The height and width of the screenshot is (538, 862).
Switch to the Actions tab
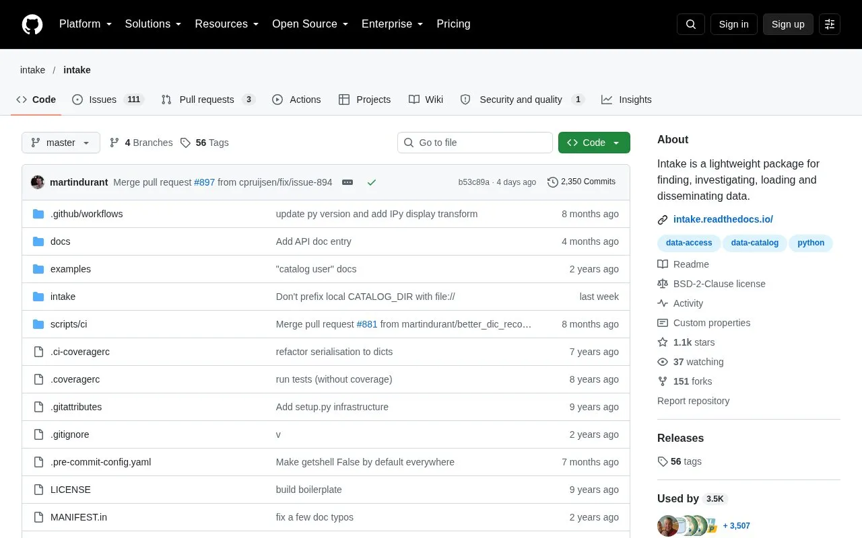(296, 100)
